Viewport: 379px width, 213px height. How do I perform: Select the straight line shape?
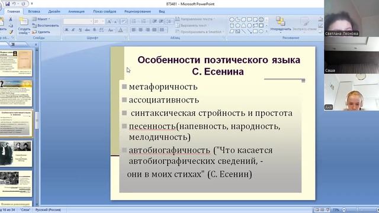point(243,31)
